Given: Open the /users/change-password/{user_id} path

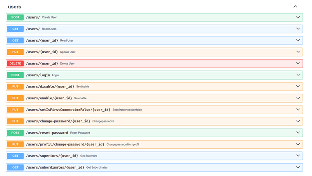Looking at the screenshot, I should point(58,121).
